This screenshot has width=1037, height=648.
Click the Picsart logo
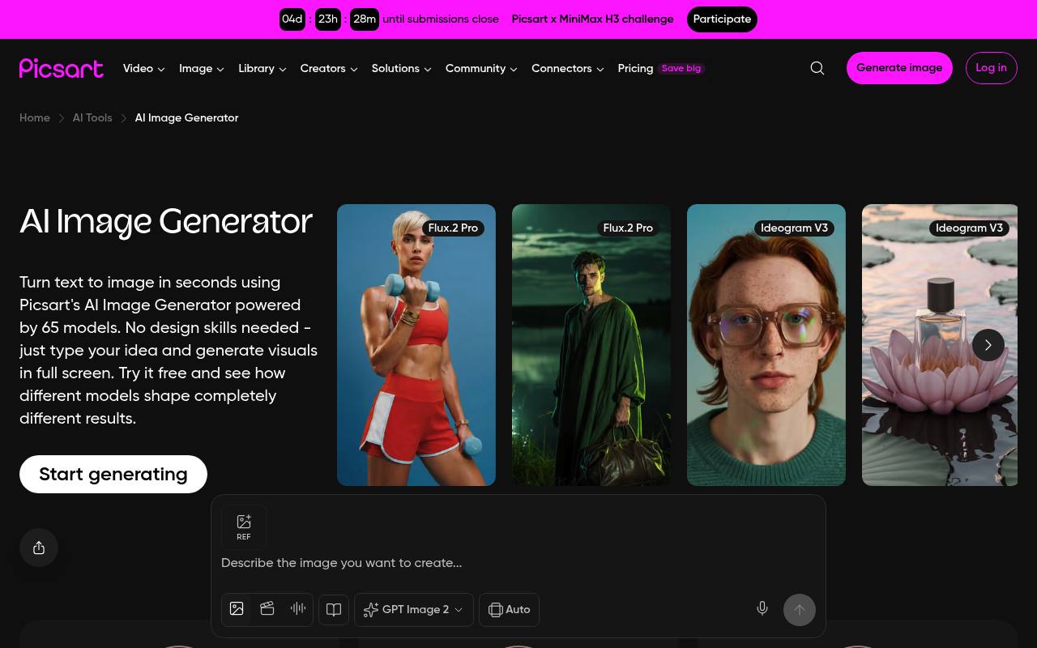62,68
